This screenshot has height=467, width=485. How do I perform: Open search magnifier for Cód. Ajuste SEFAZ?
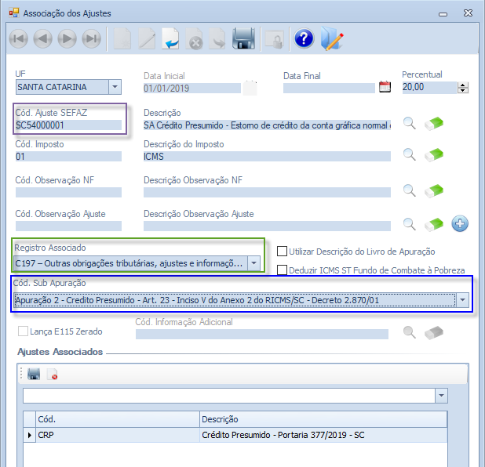tap(409, 123)
